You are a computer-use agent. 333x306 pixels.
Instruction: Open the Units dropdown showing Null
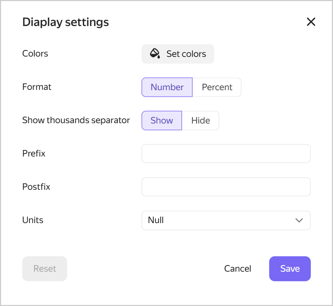point(226,220)
